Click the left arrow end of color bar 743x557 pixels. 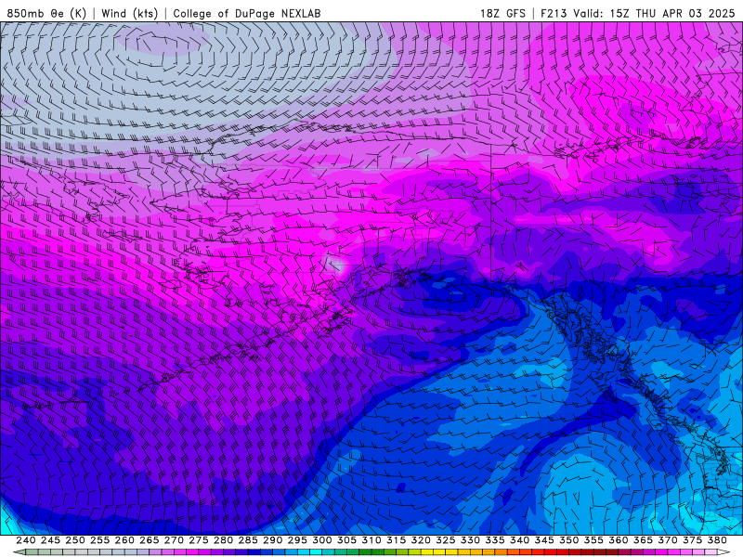point(19,552)
